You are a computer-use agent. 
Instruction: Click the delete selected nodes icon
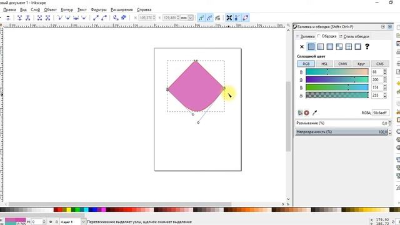8,18
